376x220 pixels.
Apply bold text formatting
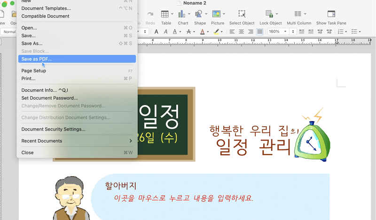point(157,32)
